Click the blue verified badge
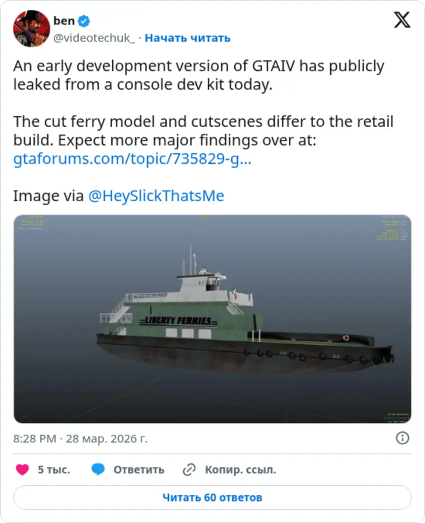 coord(84,21)
